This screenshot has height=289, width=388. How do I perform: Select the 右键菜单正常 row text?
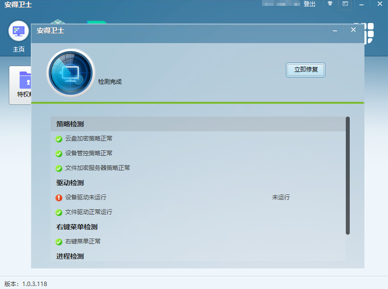(82, 241)
